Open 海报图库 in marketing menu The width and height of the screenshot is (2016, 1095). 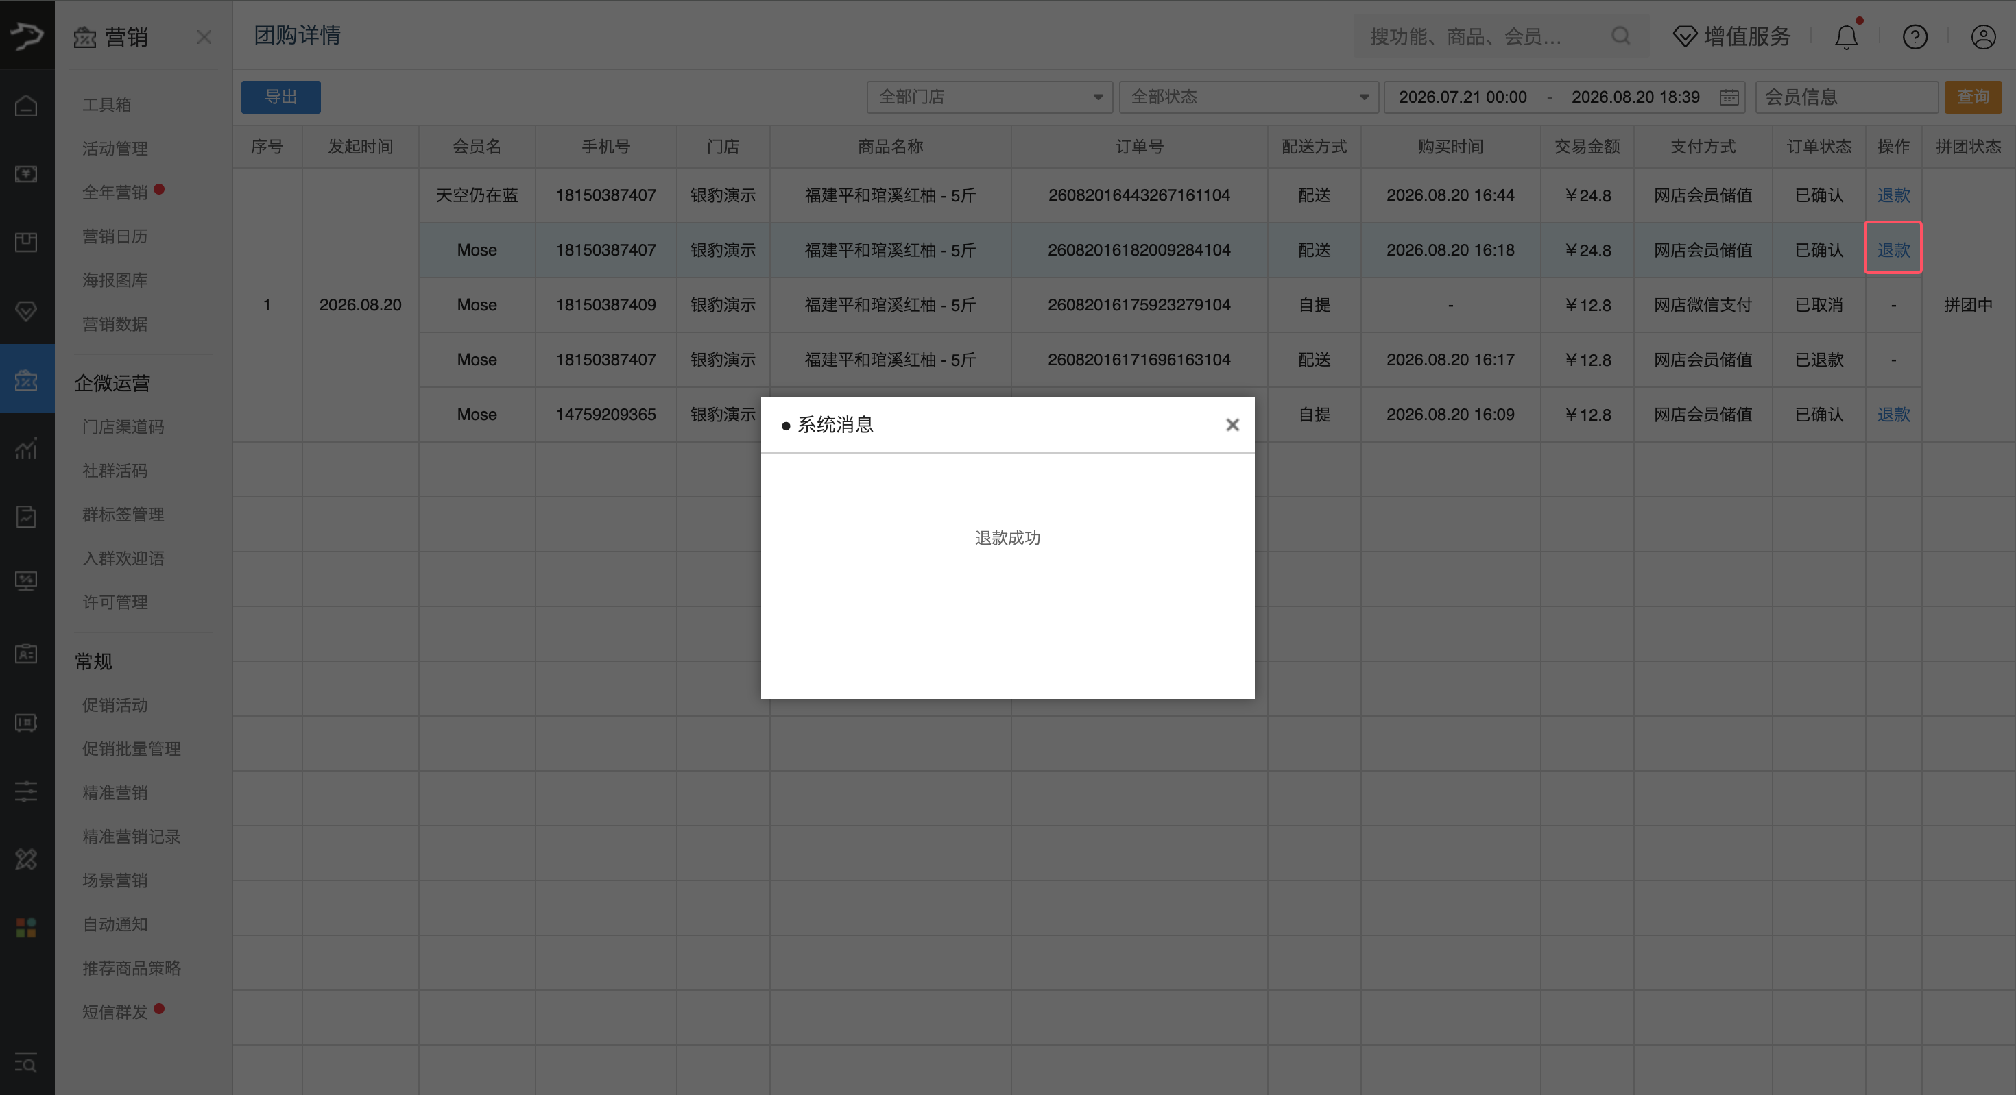pos(115,280)
